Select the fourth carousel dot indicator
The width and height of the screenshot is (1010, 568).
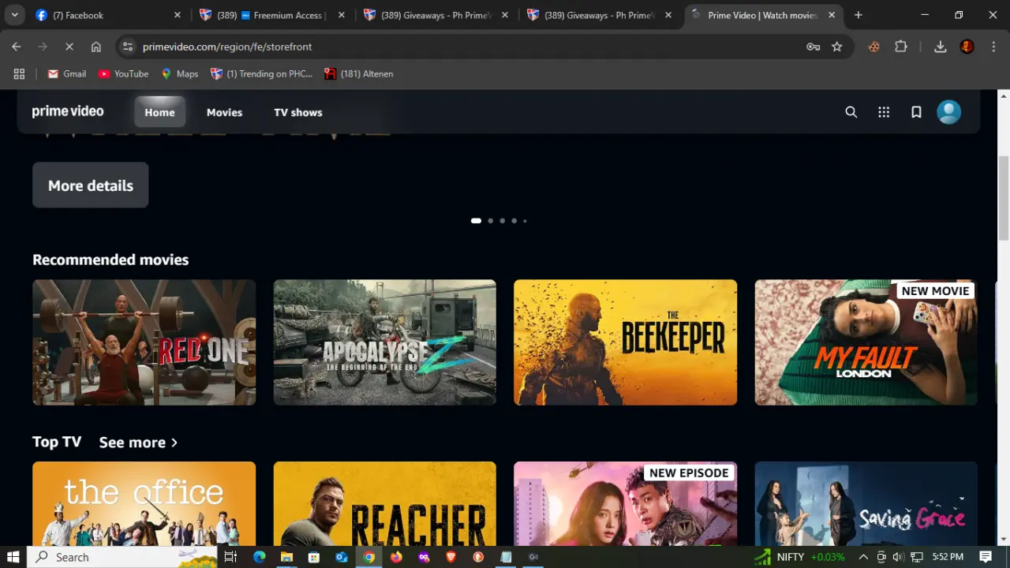[514, 221]
